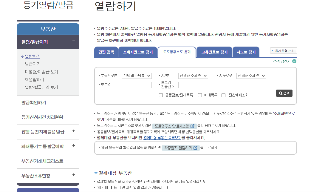
Task: Check the 매매목록 option
Action: (x=200, y=95)
